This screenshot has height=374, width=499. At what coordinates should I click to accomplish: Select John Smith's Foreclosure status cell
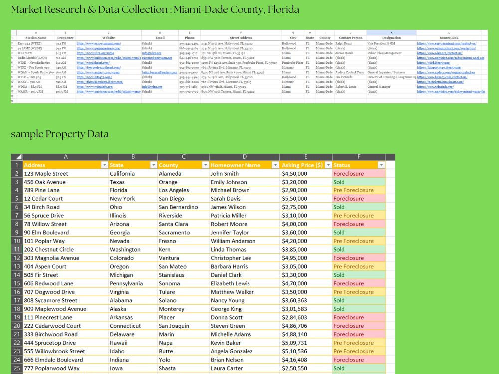[x=359, y=174]
